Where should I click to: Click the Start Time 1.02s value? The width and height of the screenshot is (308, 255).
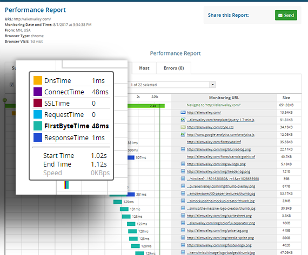point(98,156)
